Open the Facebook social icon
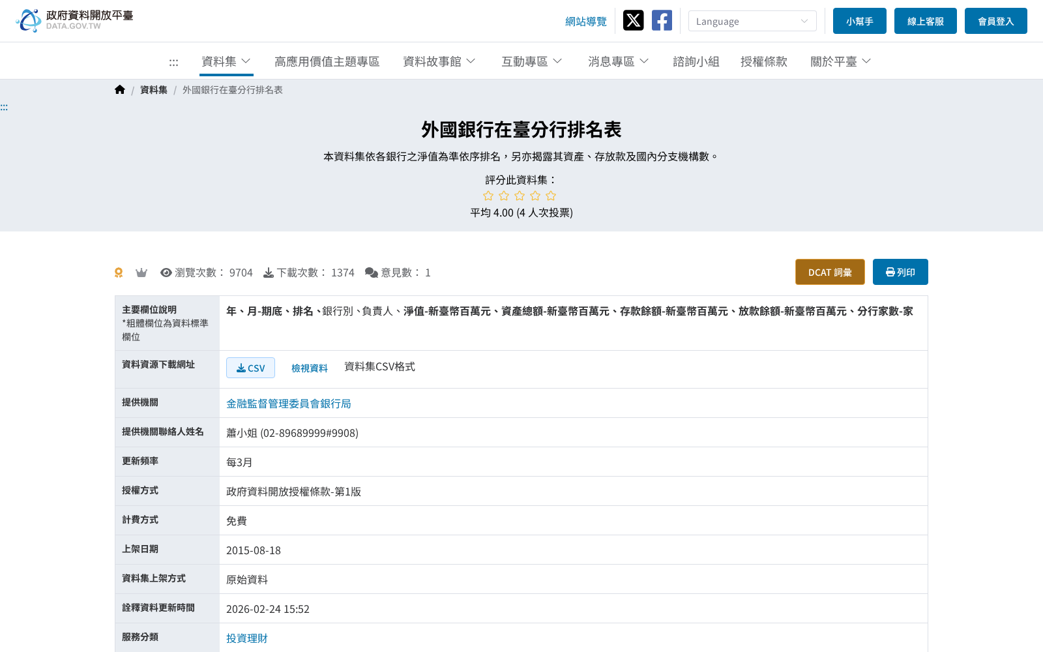 point(662,20)
